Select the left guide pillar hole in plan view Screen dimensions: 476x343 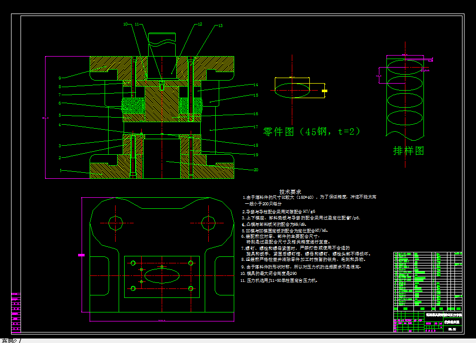(115, 223)
